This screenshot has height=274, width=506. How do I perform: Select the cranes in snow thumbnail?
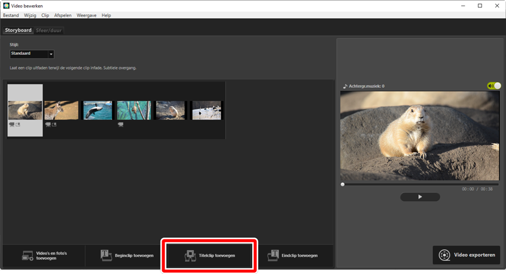(x=206, y=110)
